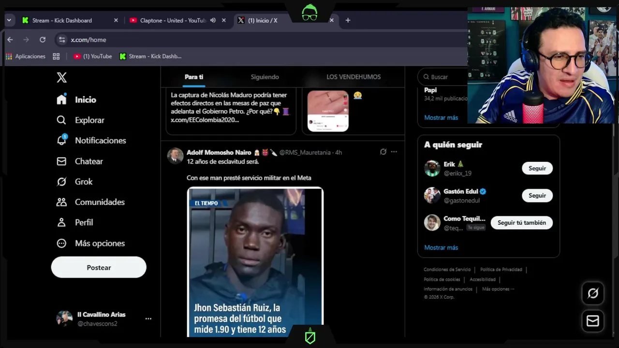
Task: Open Notificaciones with the bell icon
Action: [x=91, y=140]
